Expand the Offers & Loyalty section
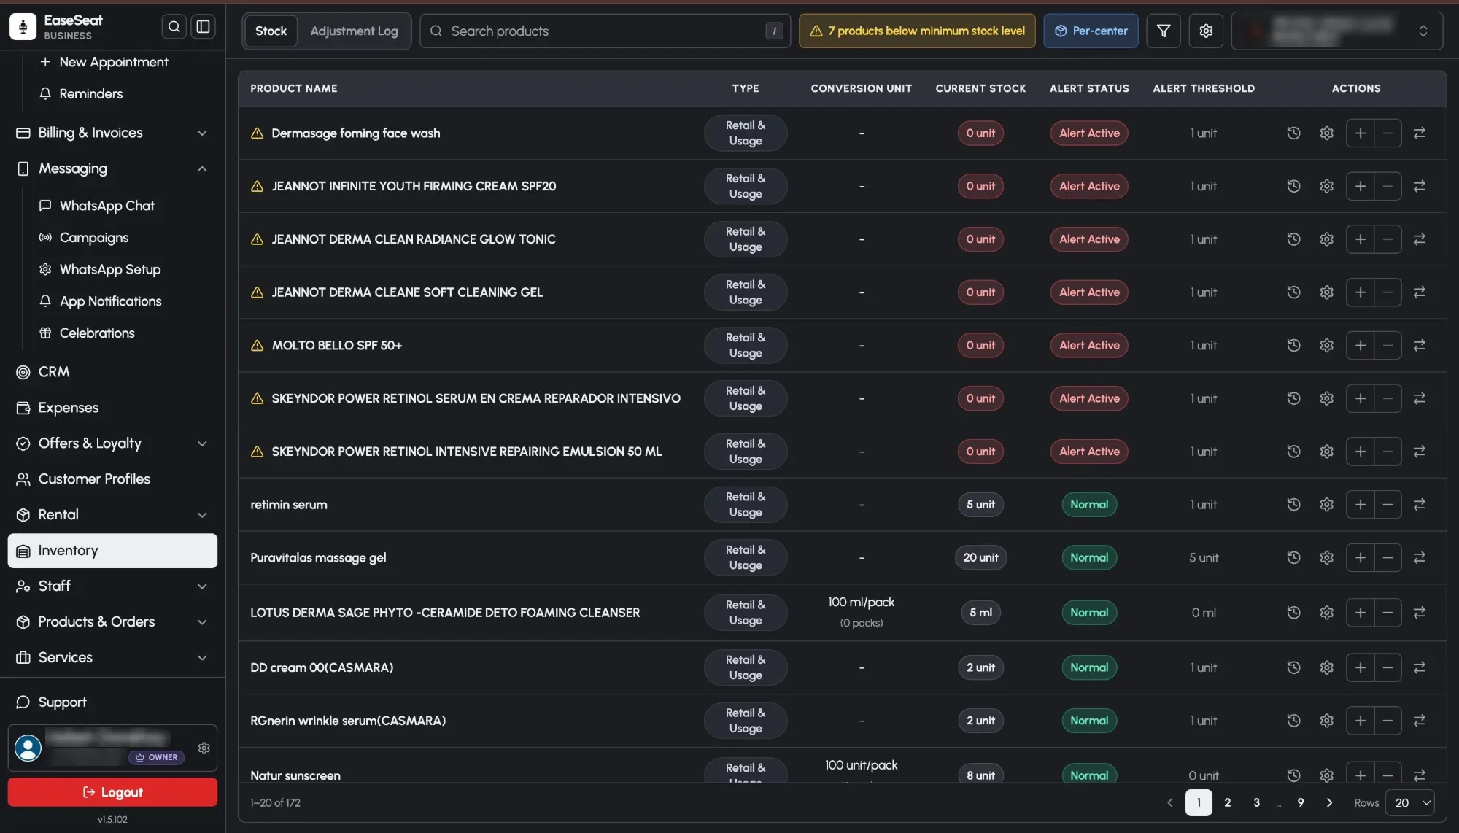This screenshot has height=833, width=1459. [112, 443]
